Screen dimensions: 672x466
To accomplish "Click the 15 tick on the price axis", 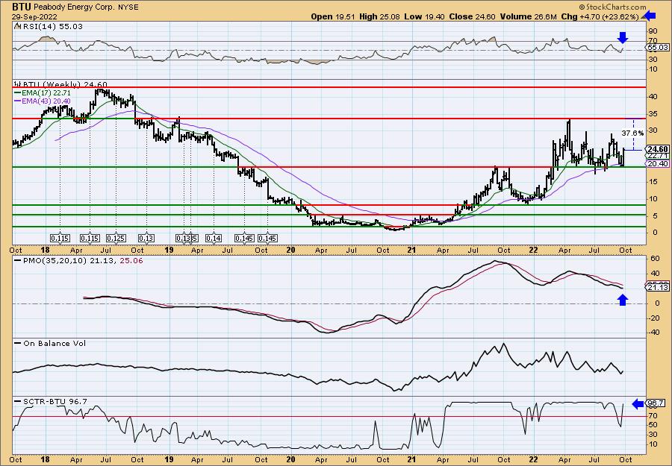I will 652,182.
